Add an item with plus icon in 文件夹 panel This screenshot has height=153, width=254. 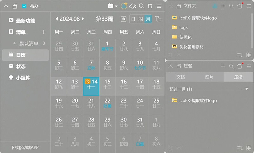[223, 6]
